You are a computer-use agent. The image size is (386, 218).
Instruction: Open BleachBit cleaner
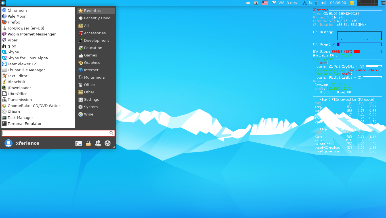click(x=16, y=82)
